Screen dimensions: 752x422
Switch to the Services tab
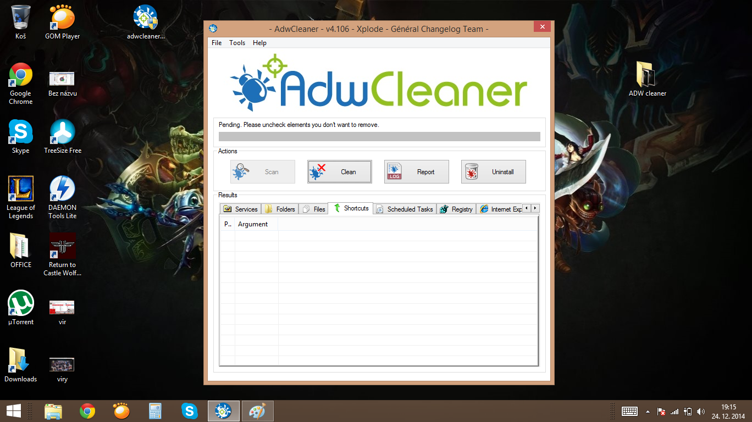coord(240,209)
